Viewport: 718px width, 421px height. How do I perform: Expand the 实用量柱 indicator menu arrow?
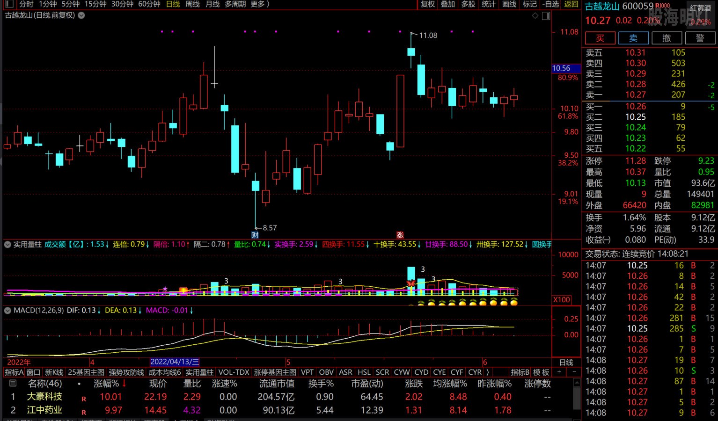coord(7,244)
